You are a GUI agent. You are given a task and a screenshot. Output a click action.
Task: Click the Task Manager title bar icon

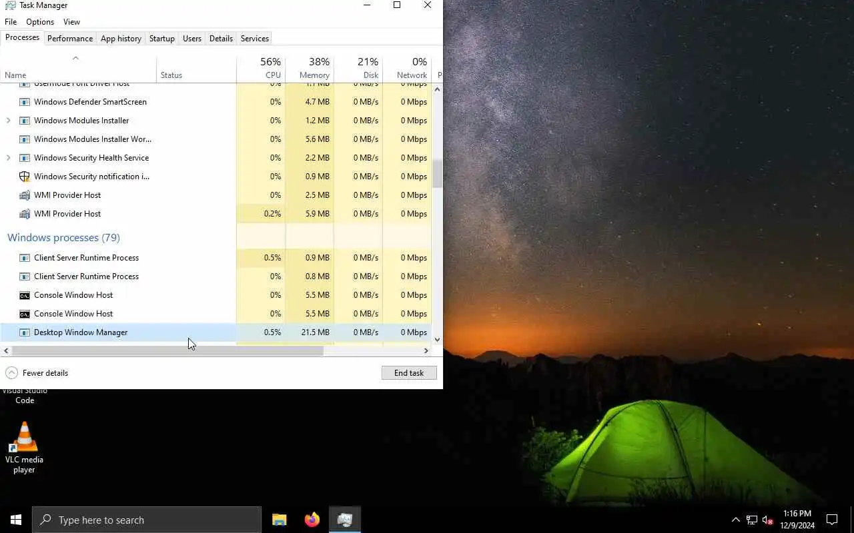click(11, 5)
